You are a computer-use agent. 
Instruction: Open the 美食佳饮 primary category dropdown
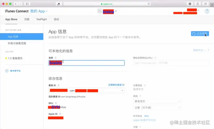tap(157, 101)
